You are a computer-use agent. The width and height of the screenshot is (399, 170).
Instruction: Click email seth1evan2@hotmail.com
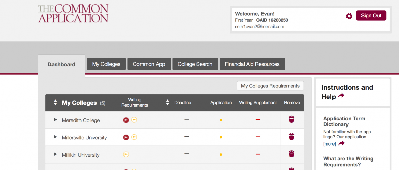coord(260,27)
